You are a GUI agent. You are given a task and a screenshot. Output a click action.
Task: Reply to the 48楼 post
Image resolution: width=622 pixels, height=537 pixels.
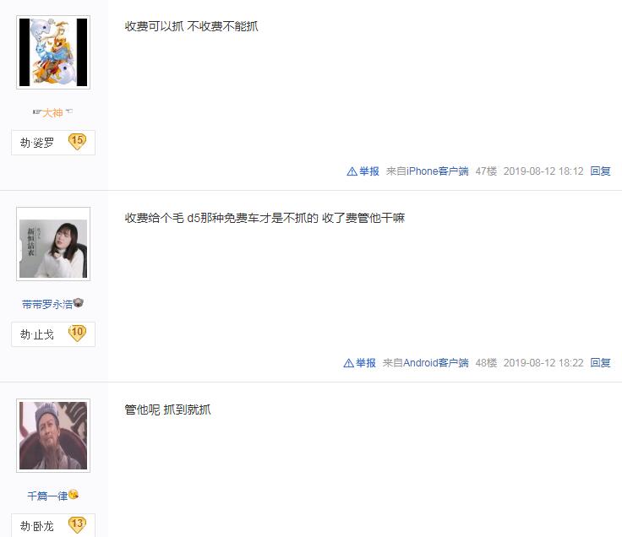600,363
